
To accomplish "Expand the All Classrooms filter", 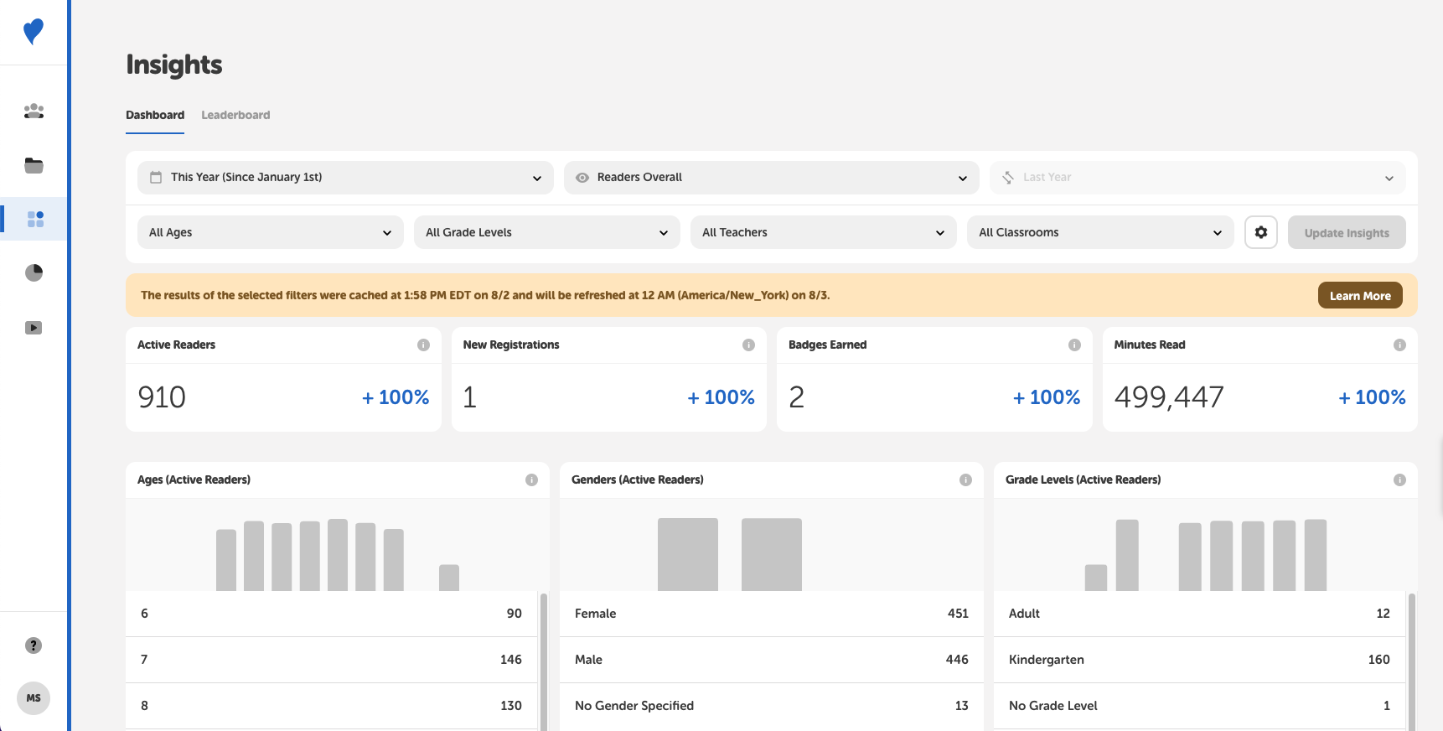I will [x=1100, y=232].
